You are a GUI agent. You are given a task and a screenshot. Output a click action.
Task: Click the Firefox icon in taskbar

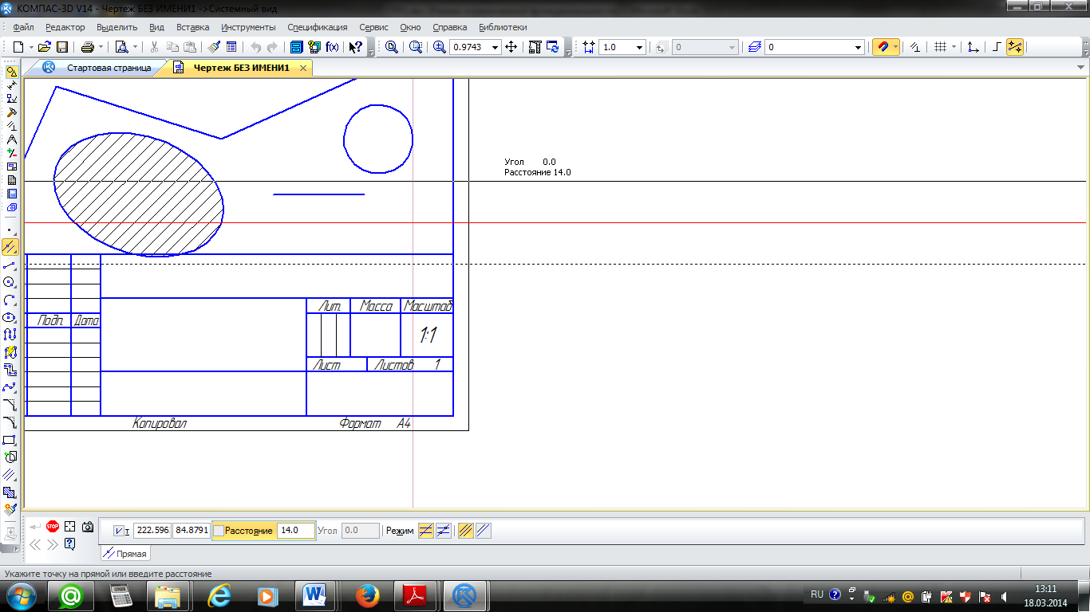coord(367,595)
